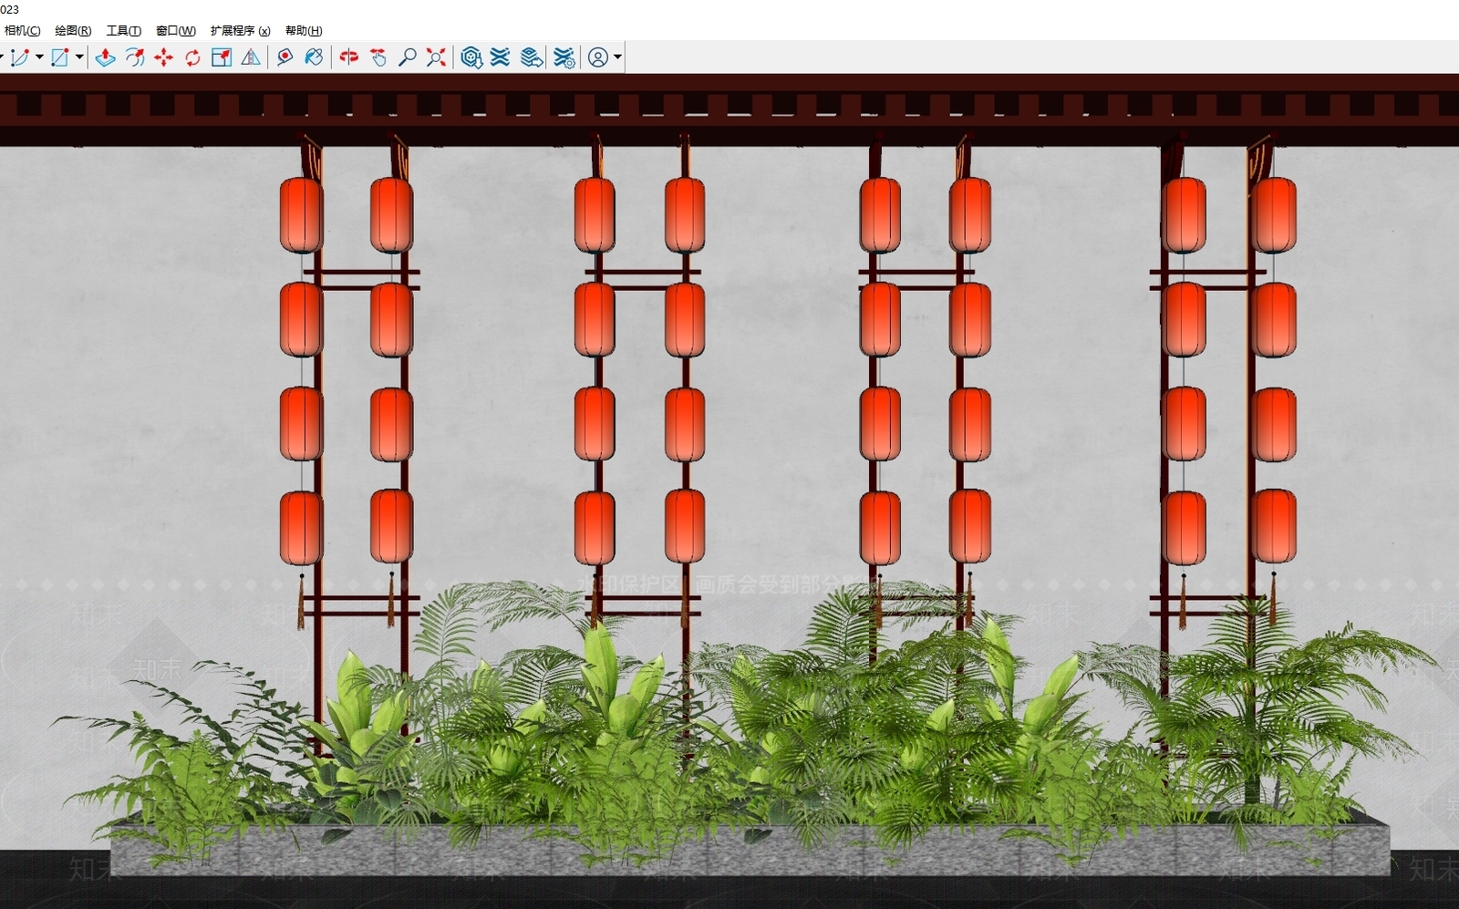Screen dimensions: 1459x909
Task: Expand the Arc tool dropdown arrow
Action: click(39, 57)
